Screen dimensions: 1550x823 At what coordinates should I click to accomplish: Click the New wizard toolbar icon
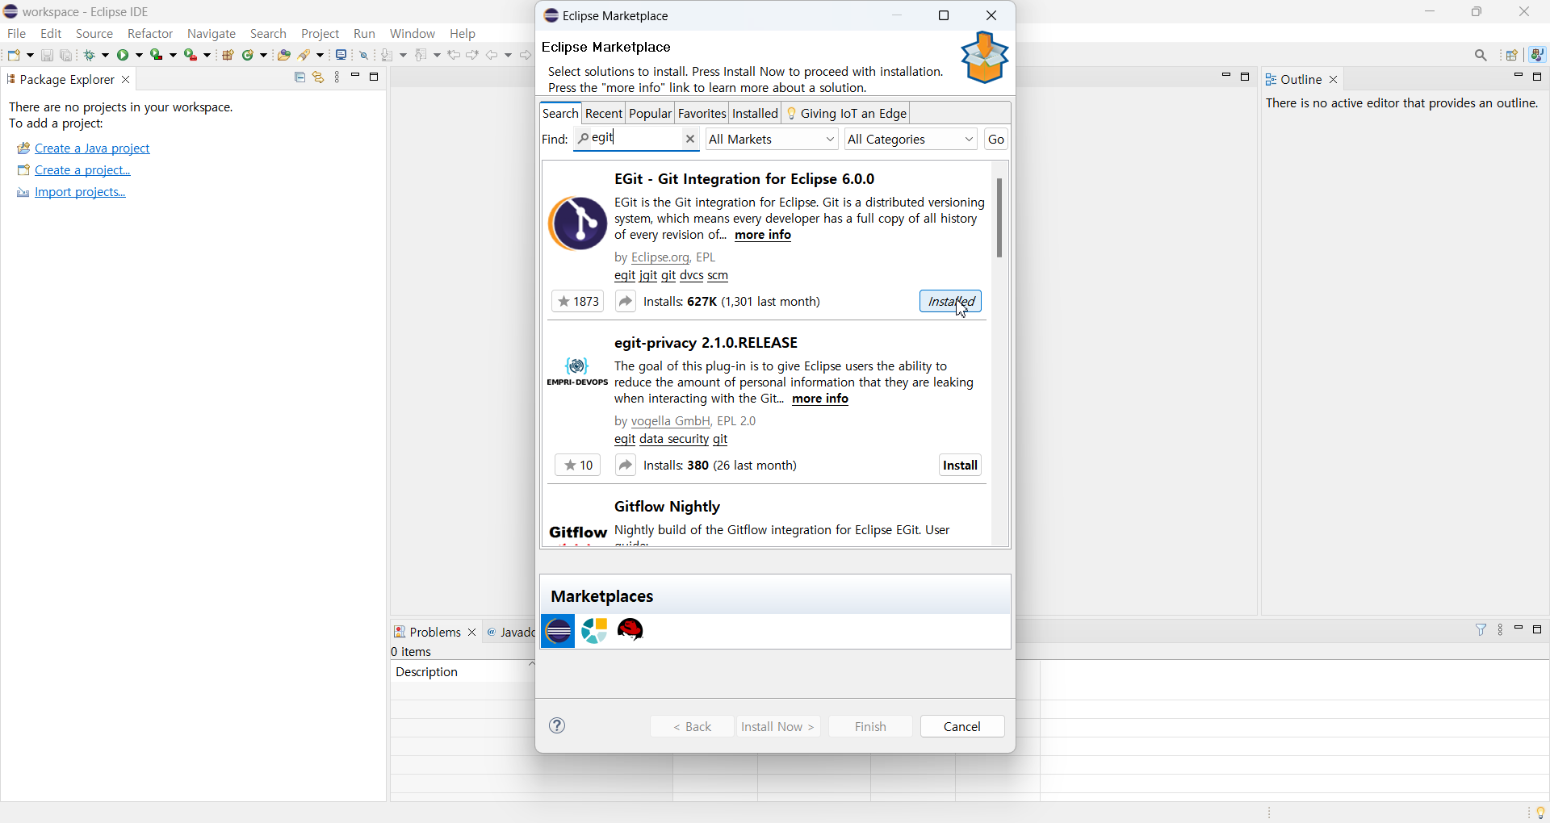click(x=15, y=55)
